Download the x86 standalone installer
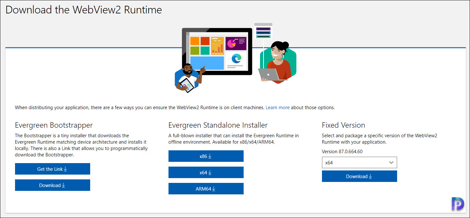470x218 pixels. pos(206,156)
